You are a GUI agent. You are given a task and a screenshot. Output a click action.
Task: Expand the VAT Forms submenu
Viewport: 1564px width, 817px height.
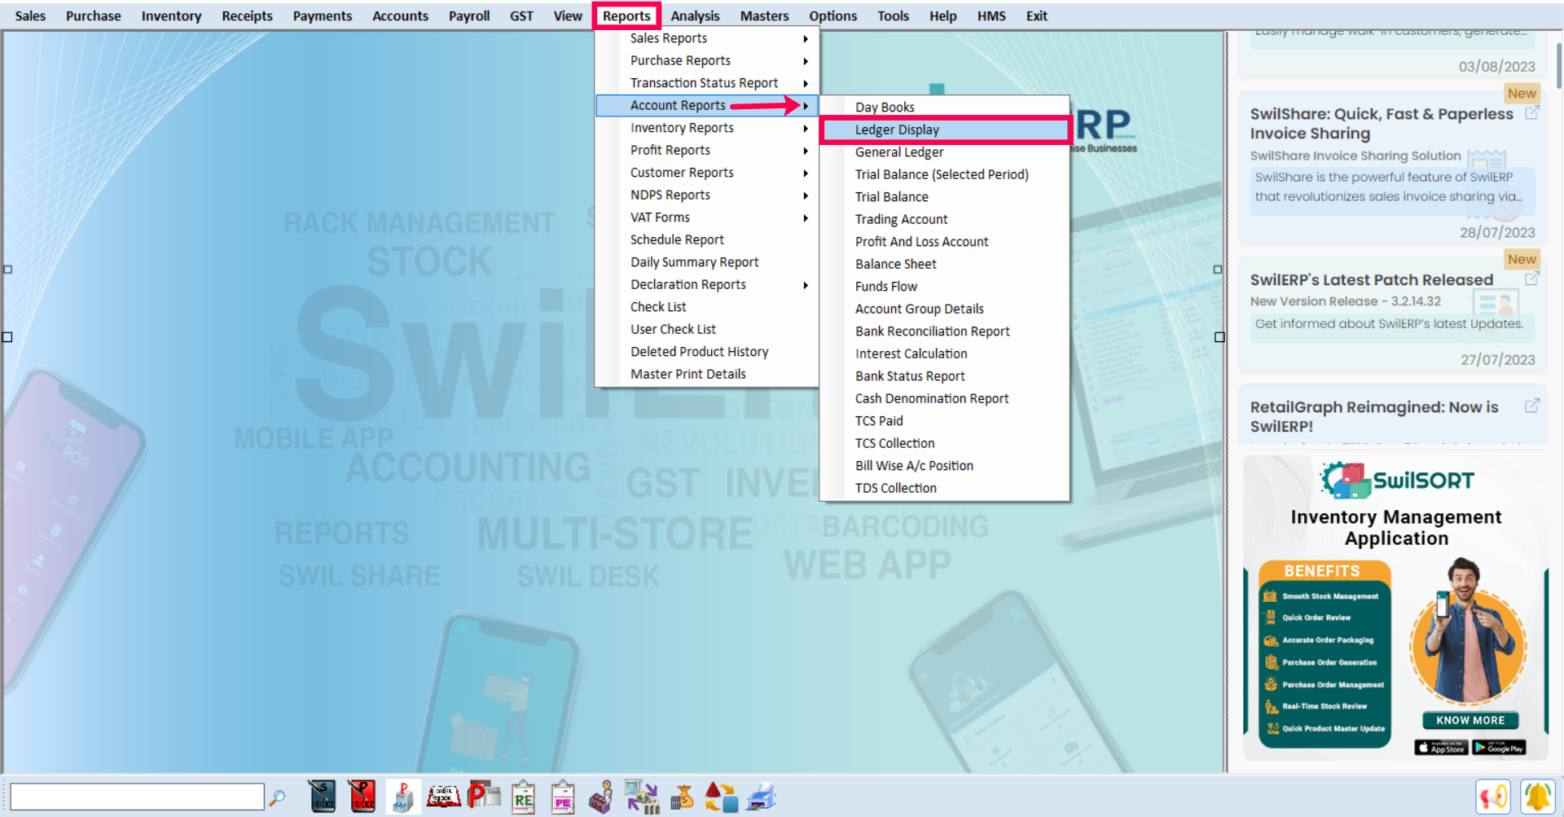click(x=707, y=217)
